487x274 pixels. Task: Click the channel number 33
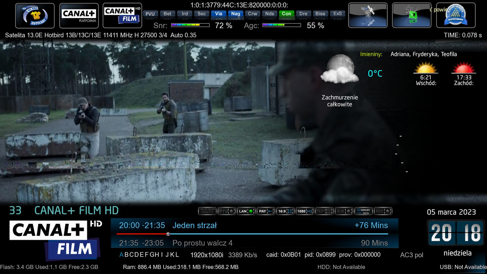click(x=15, y=210)
